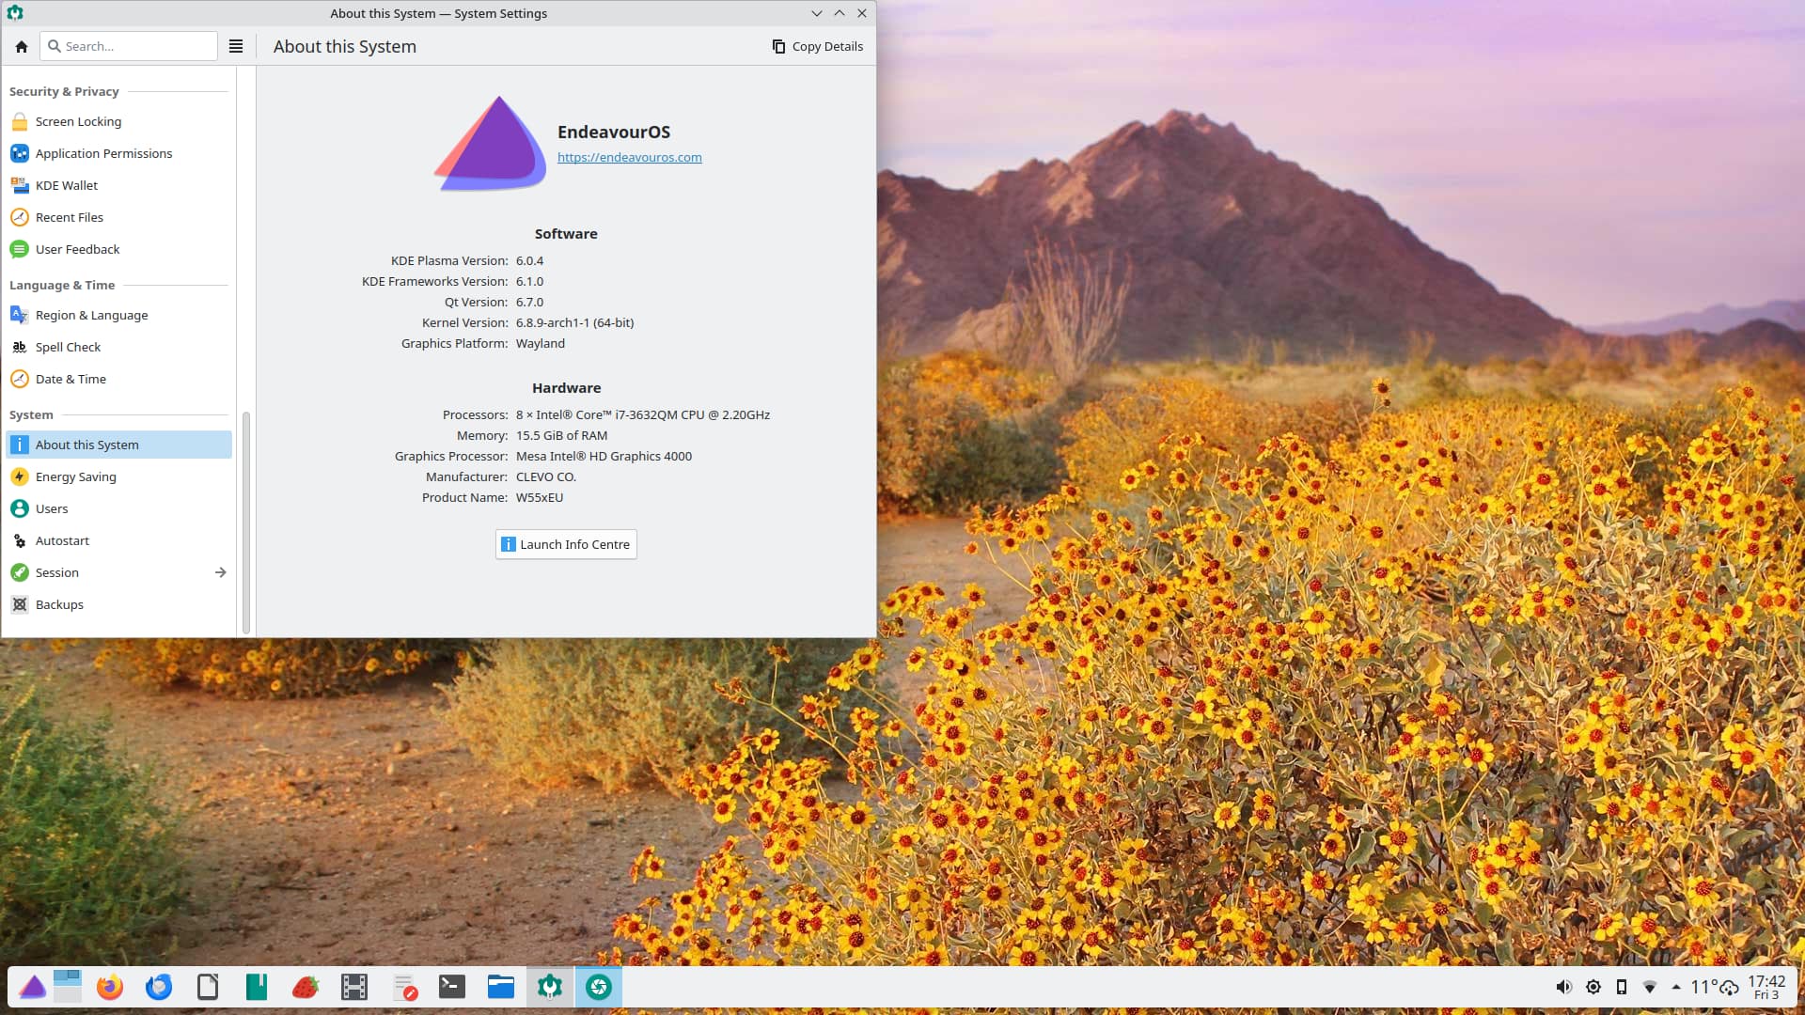Viewport: 1805px width, 1015px height.
Task: Open the terminal from the taskbar
Action: [x=452, y=987]
